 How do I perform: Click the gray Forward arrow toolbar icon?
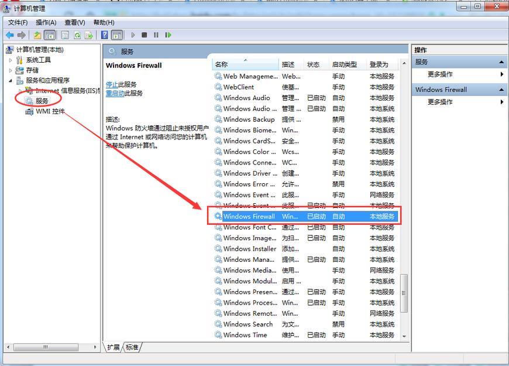(22, 35)
